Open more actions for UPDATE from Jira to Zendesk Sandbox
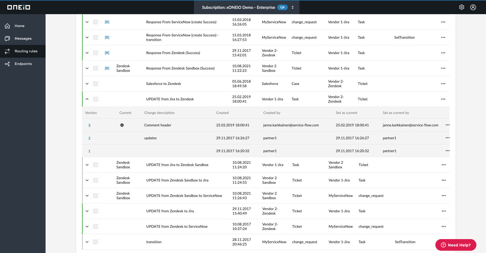Image resolution: width=486 pixels, height=253 pixels. 444,165
